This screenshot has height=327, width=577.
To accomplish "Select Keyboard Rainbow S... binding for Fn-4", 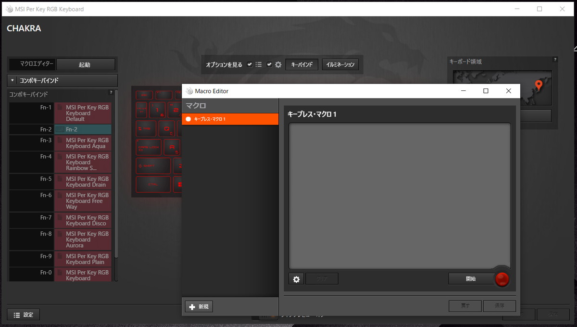I will coord(83,162).
